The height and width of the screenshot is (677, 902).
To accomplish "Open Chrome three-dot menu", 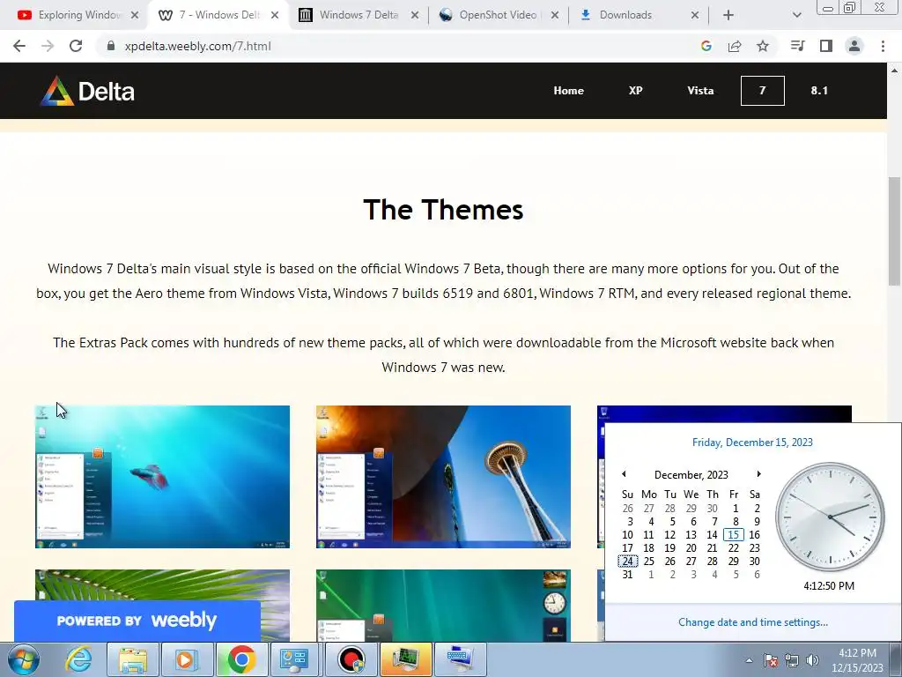I will tap(883, 46).
